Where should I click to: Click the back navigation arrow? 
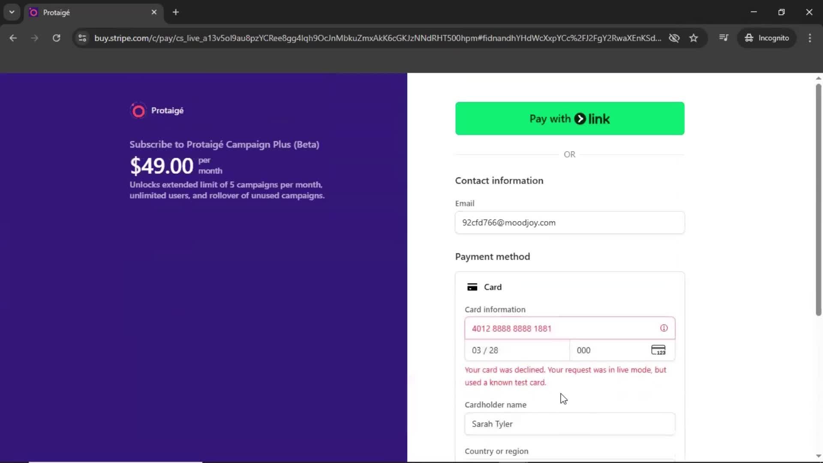[x=13, y=38]
